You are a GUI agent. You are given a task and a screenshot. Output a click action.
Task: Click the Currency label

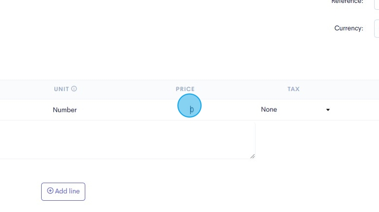[x=349, y=28]
